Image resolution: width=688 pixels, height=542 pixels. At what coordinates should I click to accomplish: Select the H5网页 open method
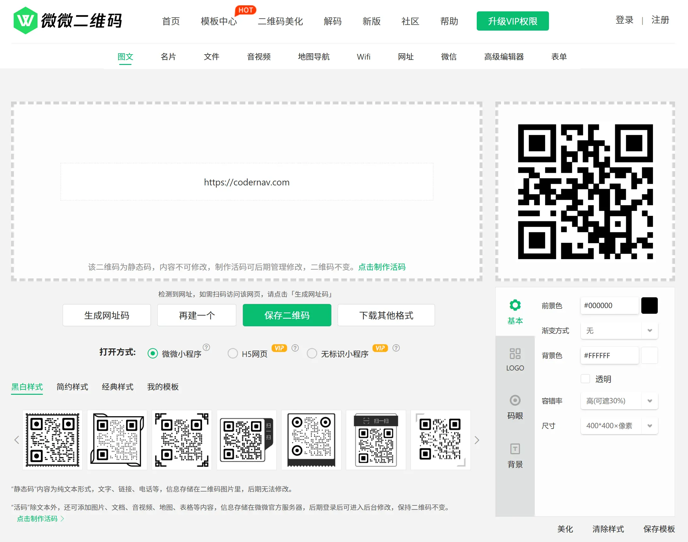(x=233, y=353)
